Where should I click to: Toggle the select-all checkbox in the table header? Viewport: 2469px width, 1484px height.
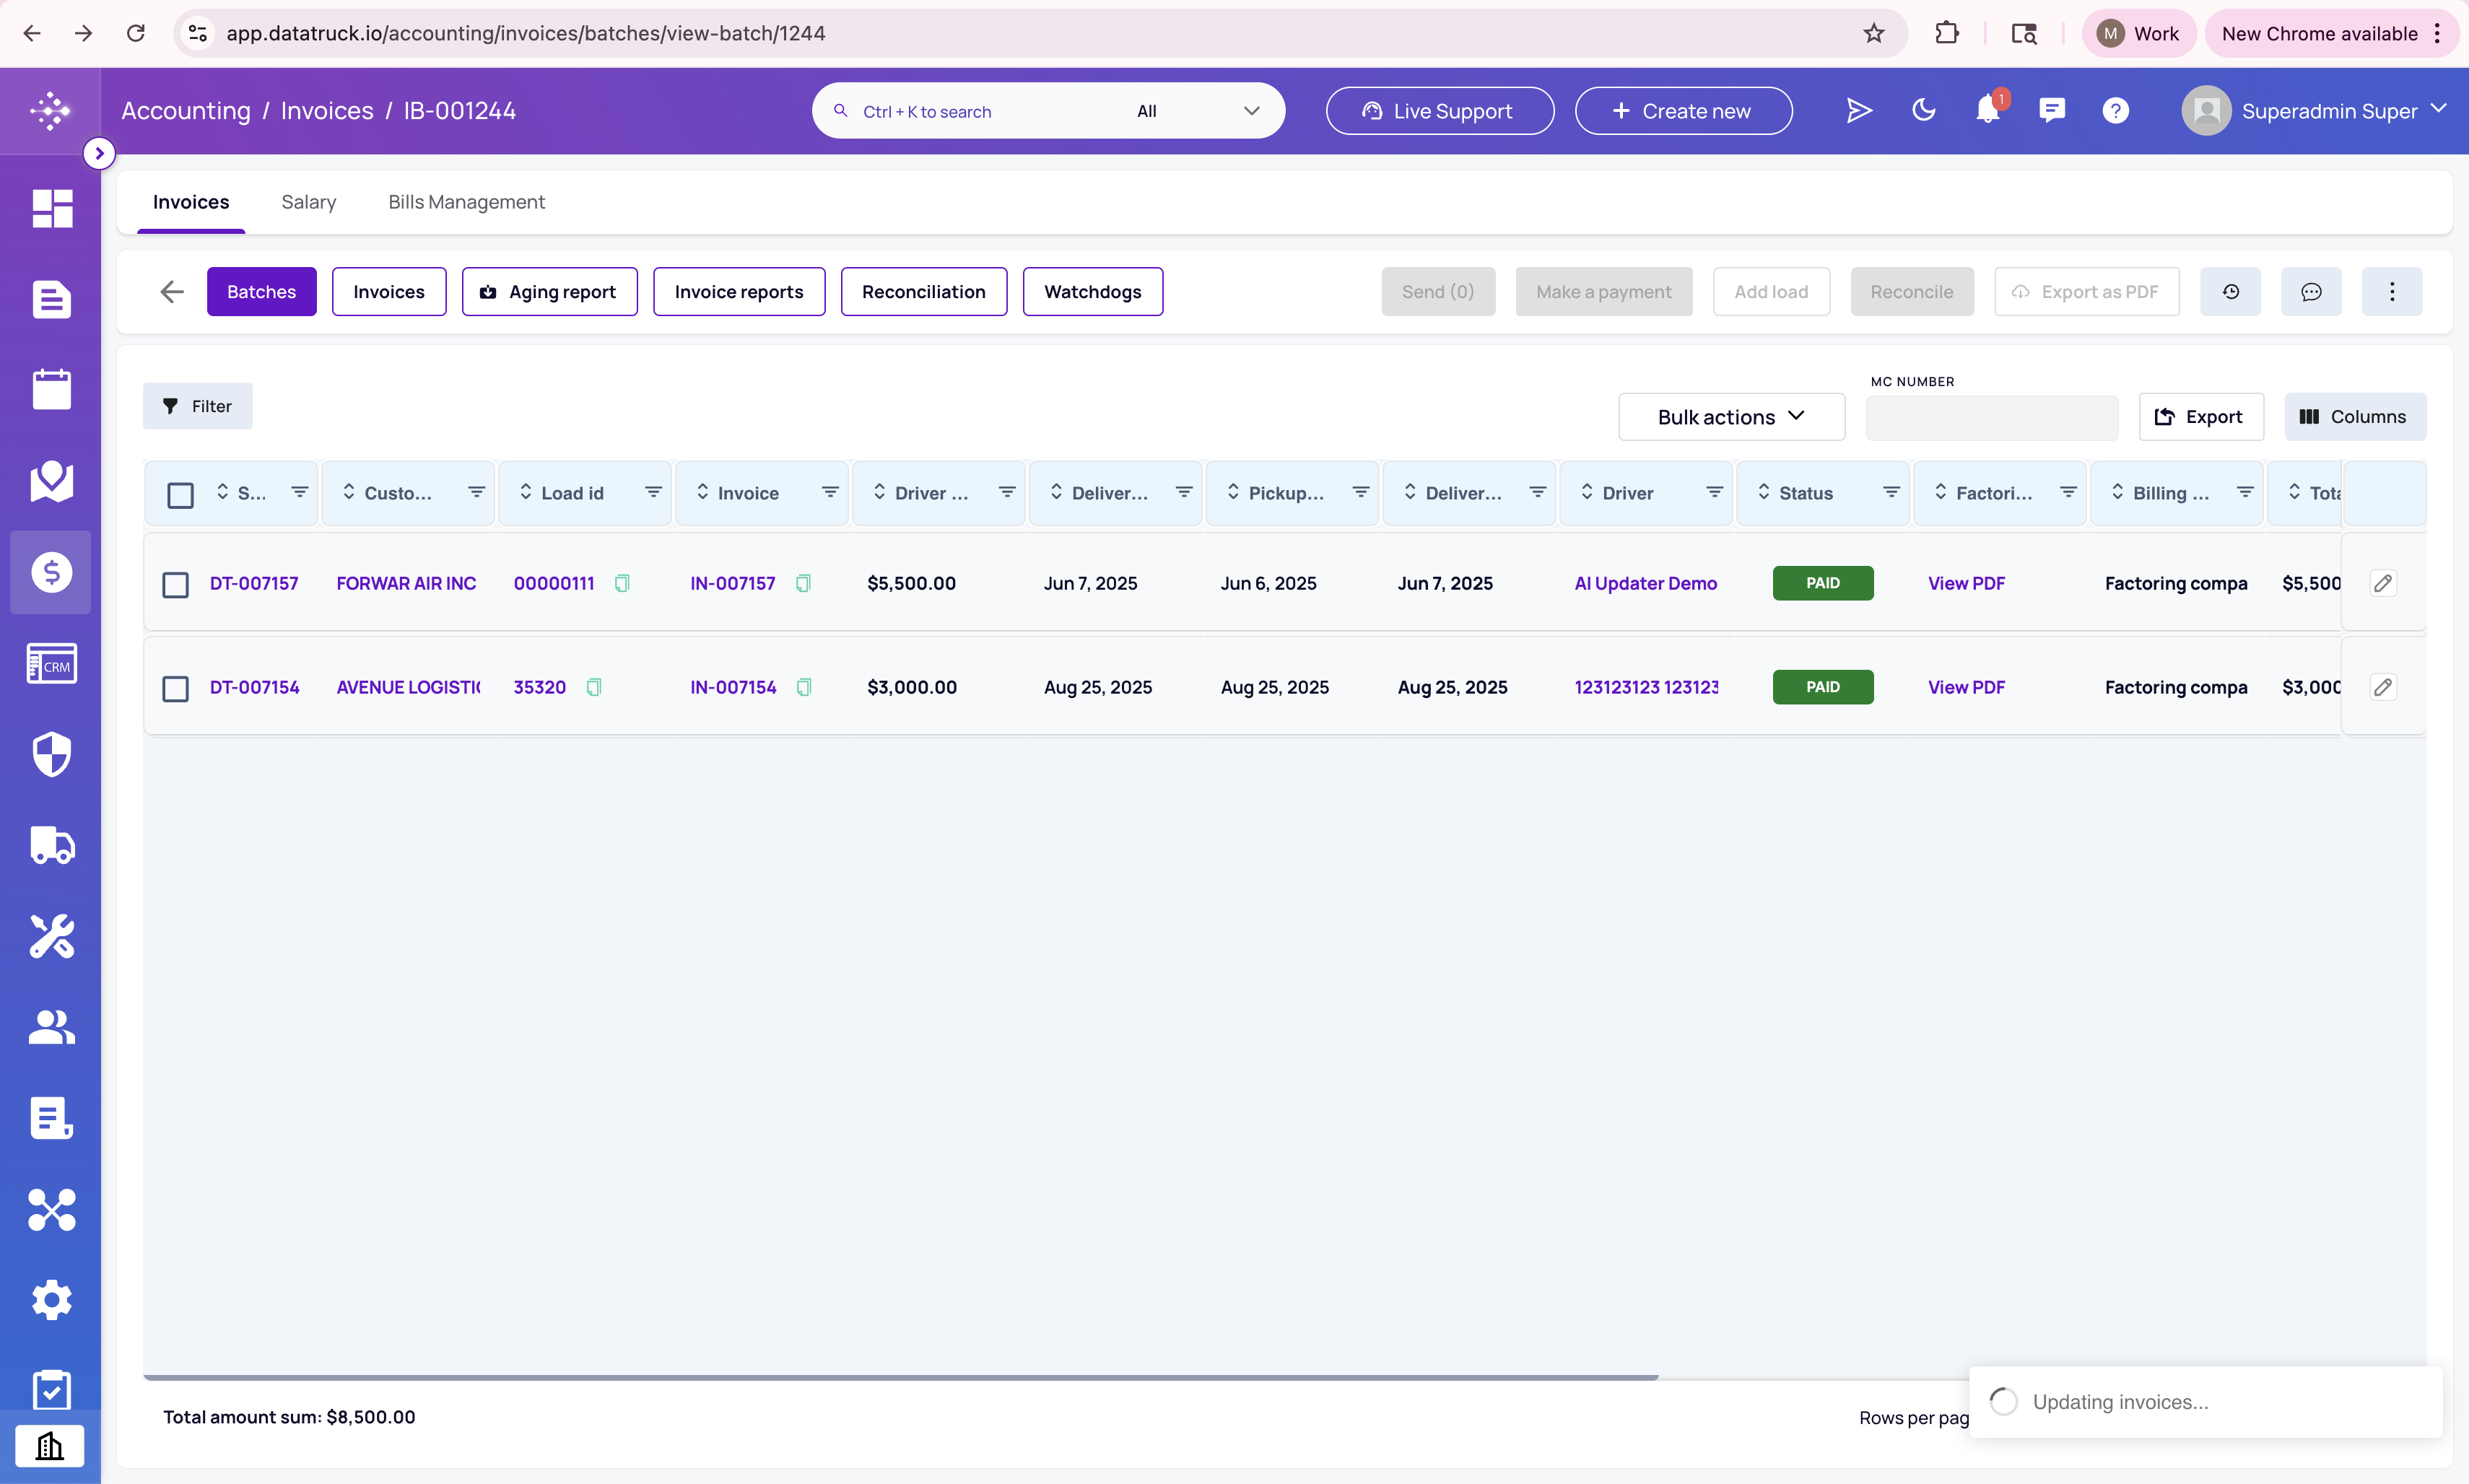(180, 495)
